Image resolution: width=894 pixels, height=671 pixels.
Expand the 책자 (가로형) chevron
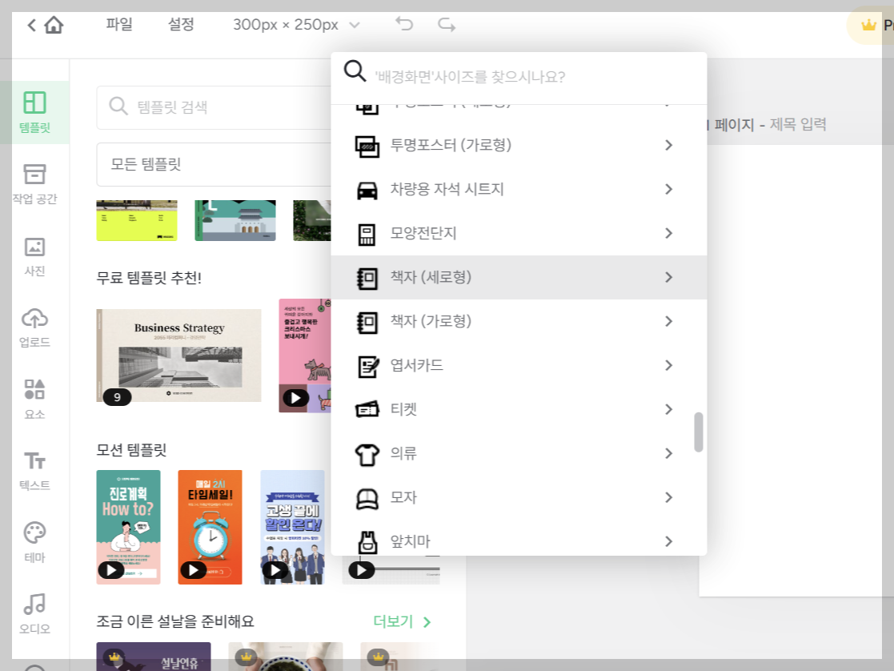click(x=669, y=321)
